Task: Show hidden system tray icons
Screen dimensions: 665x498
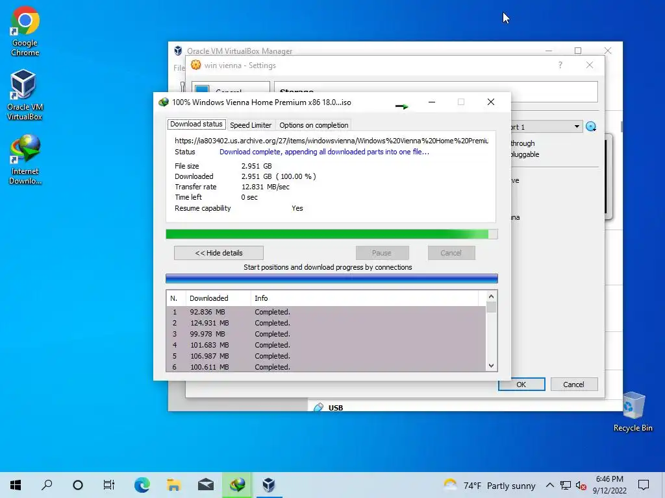Action: 549,485
